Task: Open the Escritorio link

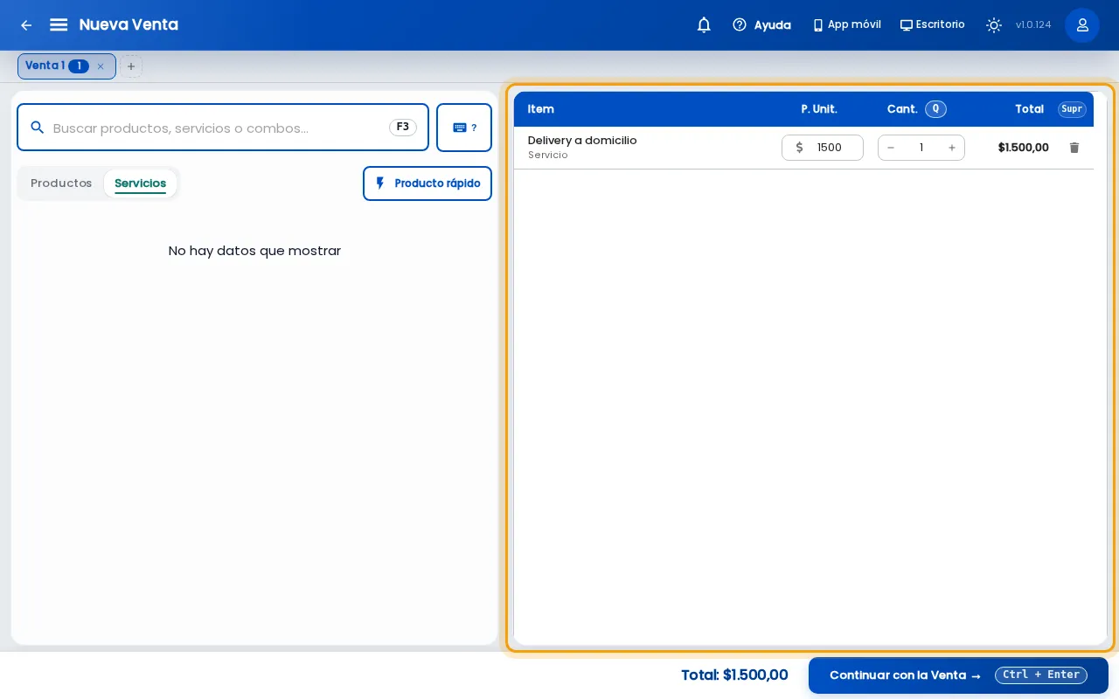Action: 933,24
